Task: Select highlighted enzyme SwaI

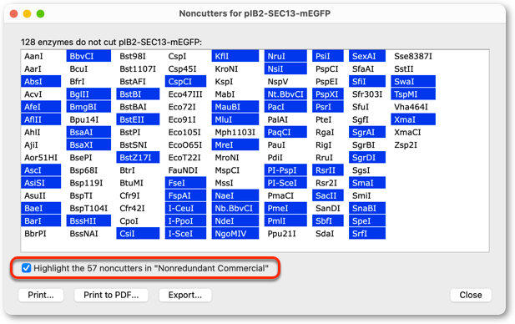Action: (413, 82)
